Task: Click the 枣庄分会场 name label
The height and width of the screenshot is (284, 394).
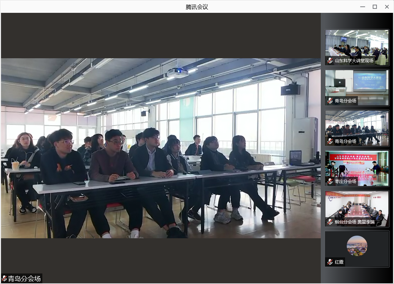Action: pyautogui.click(x=345, y=181)
